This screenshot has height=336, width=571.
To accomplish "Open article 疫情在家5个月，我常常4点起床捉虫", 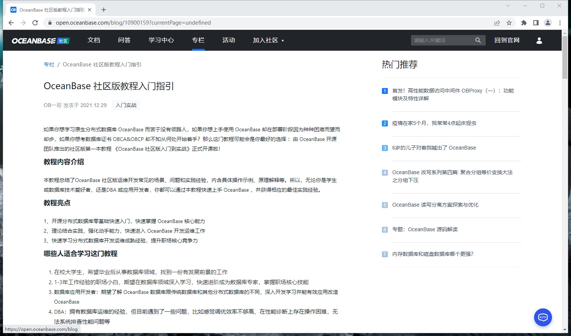I will pyautogui.click(x=434, y=123).
